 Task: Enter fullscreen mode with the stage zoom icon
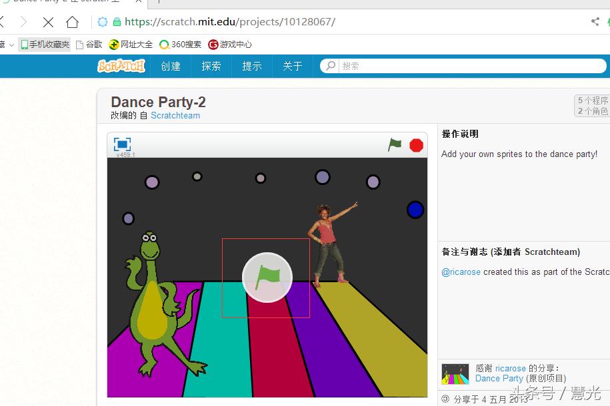click(x=121, y=143)
